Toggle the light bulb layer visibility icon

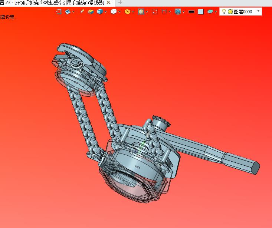coord(224,11)
